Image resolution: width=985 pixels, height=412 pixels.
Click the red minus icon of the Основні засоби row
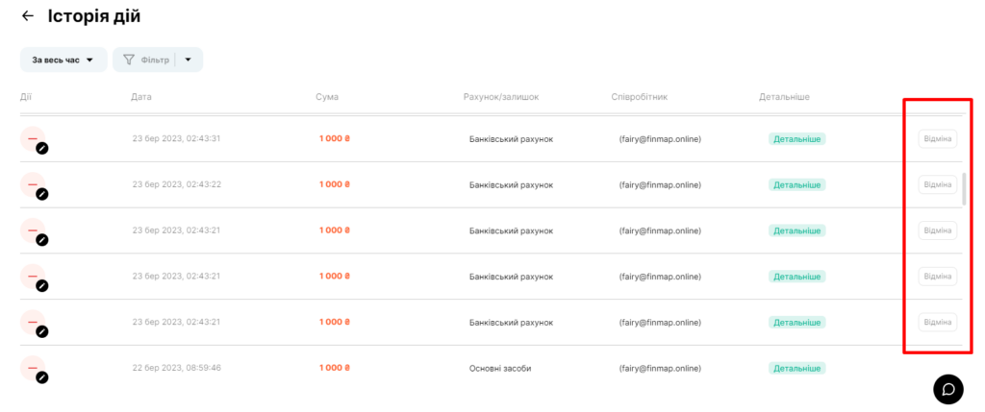32,368
